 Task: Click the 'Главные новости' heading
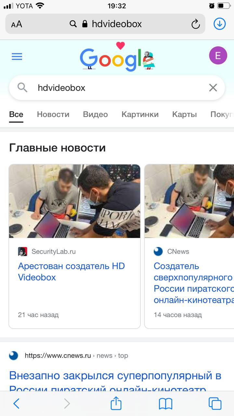pos(58,148)
